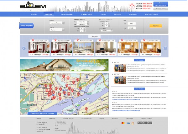Click the location pin above panoramic-window apartment card
Screen dimensions: 188x134
pyautogui.click(x=78, y=40)
